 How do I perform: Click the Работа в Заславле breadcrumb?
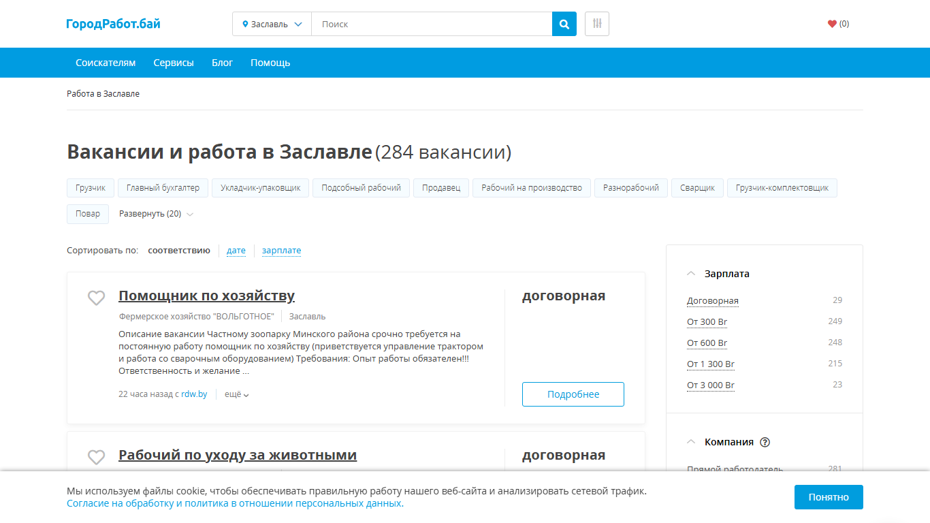pos(103,94)
